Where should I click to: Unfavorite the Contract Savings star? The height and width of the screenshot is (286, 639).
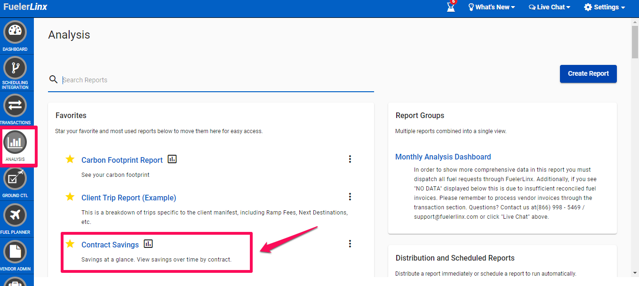point(70,244)
